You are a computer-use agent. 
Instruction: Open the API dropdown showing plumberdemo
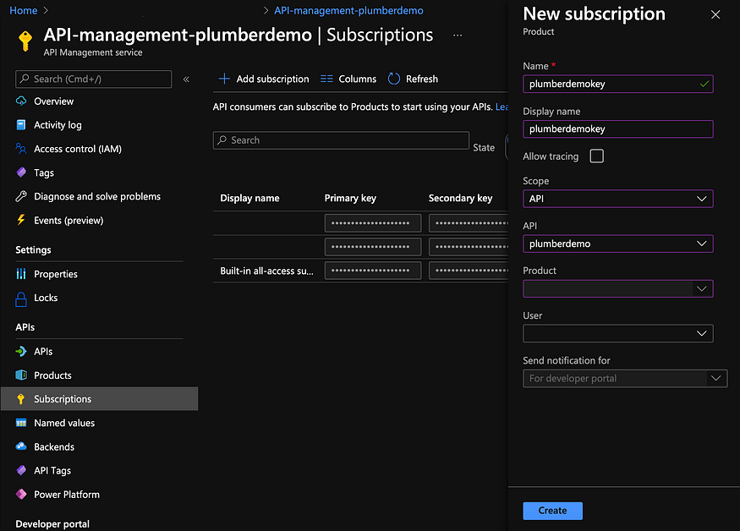[617, 244]
